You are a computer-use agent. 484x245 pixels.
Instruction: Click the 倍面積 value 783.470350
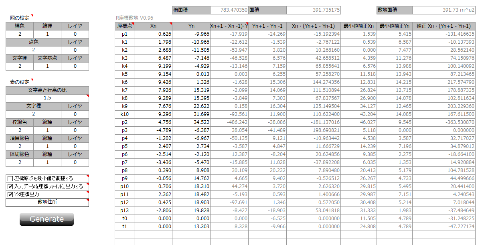pos(229,10)
